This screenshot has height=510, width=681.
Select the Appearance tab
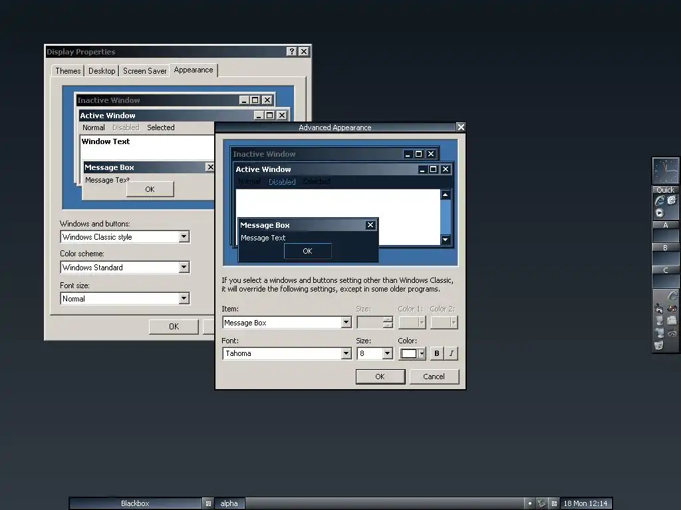coord(194,70)
